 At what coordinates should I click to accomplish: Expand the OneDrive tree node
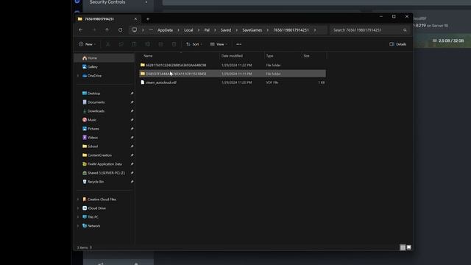click(x=78, y=76)
